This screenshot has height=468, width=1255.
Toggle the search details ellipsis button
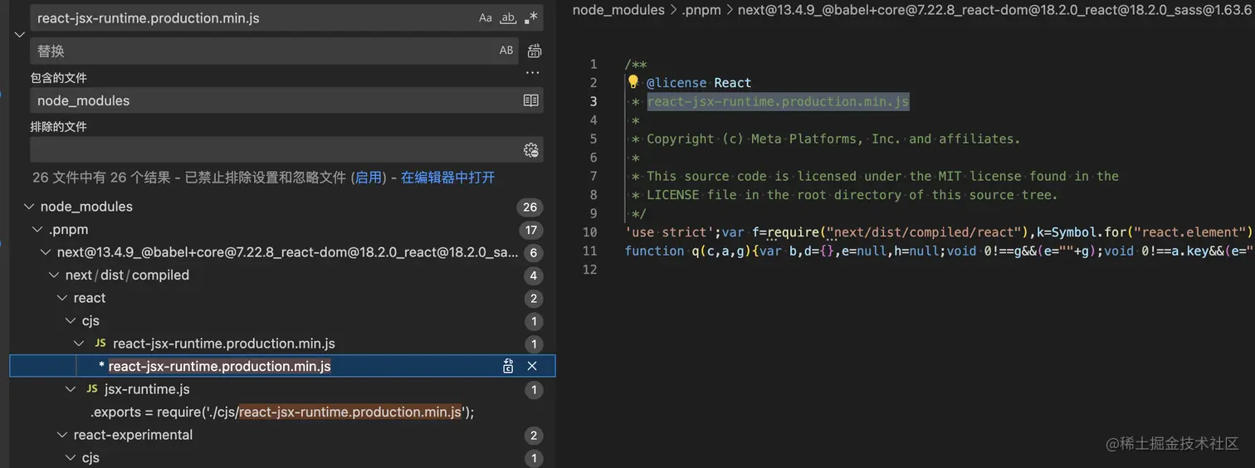[x=533, y=73]
